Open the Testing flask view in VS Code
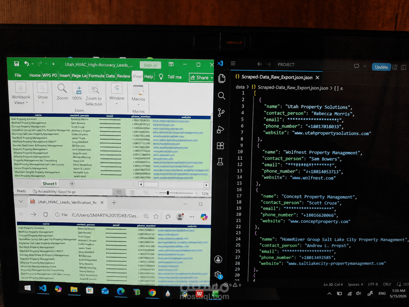The width and height of the screenshot is (409, 307). click(x=220, y=162)
